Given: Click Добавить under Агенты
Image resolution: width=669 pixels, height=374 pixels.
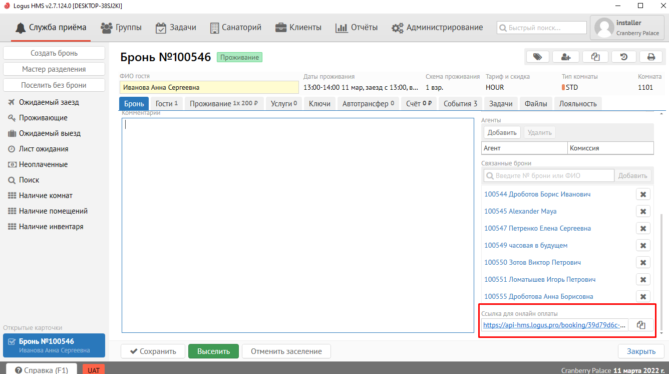Looking at the screenshot, I should (x=502, y=132).
